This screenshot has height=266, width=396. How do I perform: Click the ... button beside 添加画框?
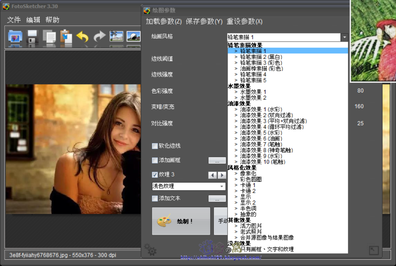217,160
